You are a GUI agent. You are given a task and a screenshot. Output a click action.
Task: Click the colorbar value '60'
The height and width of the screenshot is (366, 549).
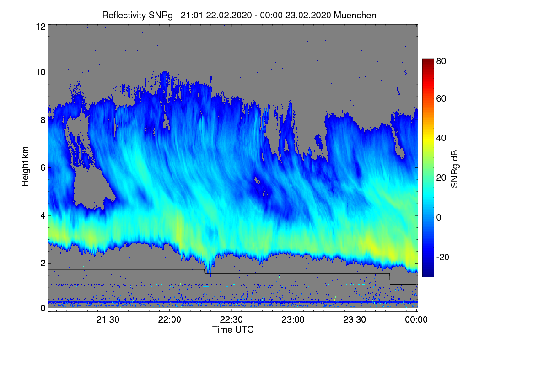441,99
